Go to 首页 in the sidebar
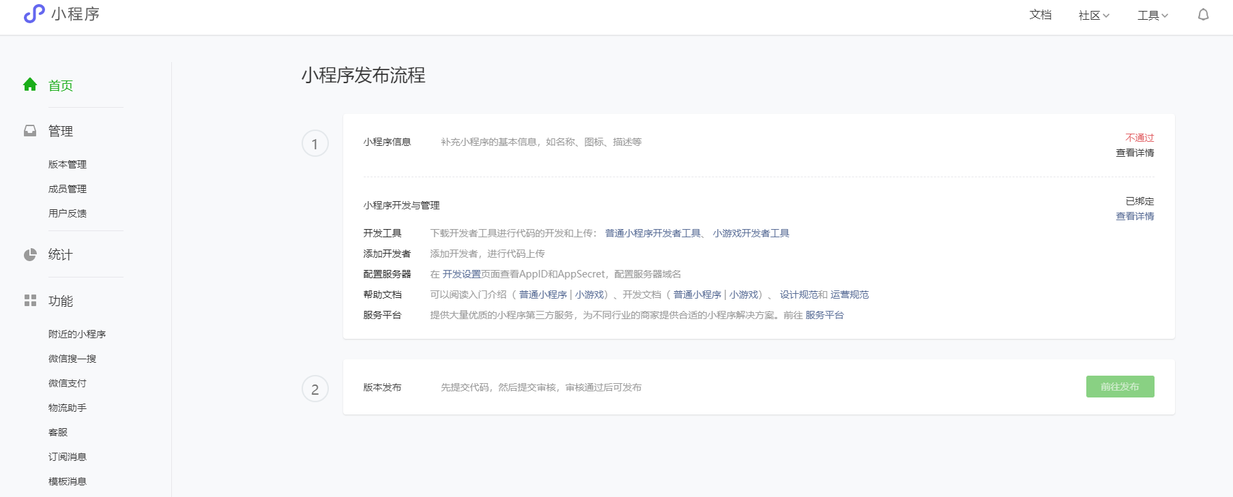The height and width of the screenshot is (497, 1233). [x=61, y=85]
